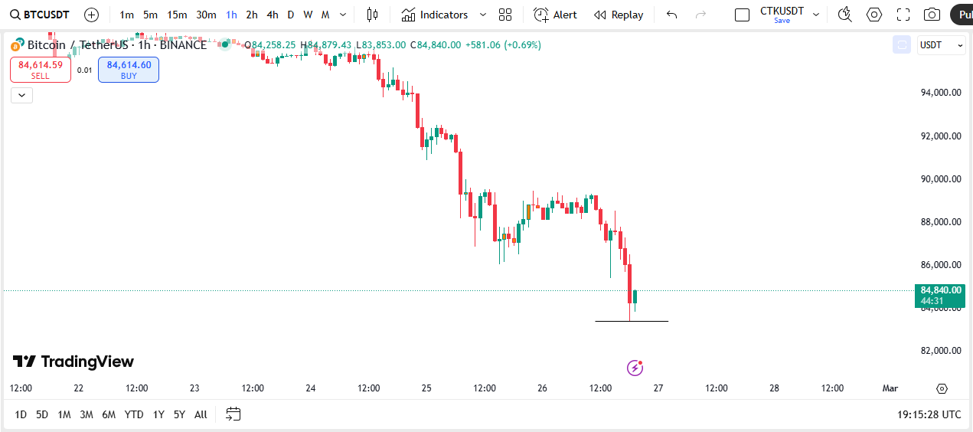This screenshot has width=973, height=432.
Task: Open the go to date calendar icon
Action: coord(233,414)
